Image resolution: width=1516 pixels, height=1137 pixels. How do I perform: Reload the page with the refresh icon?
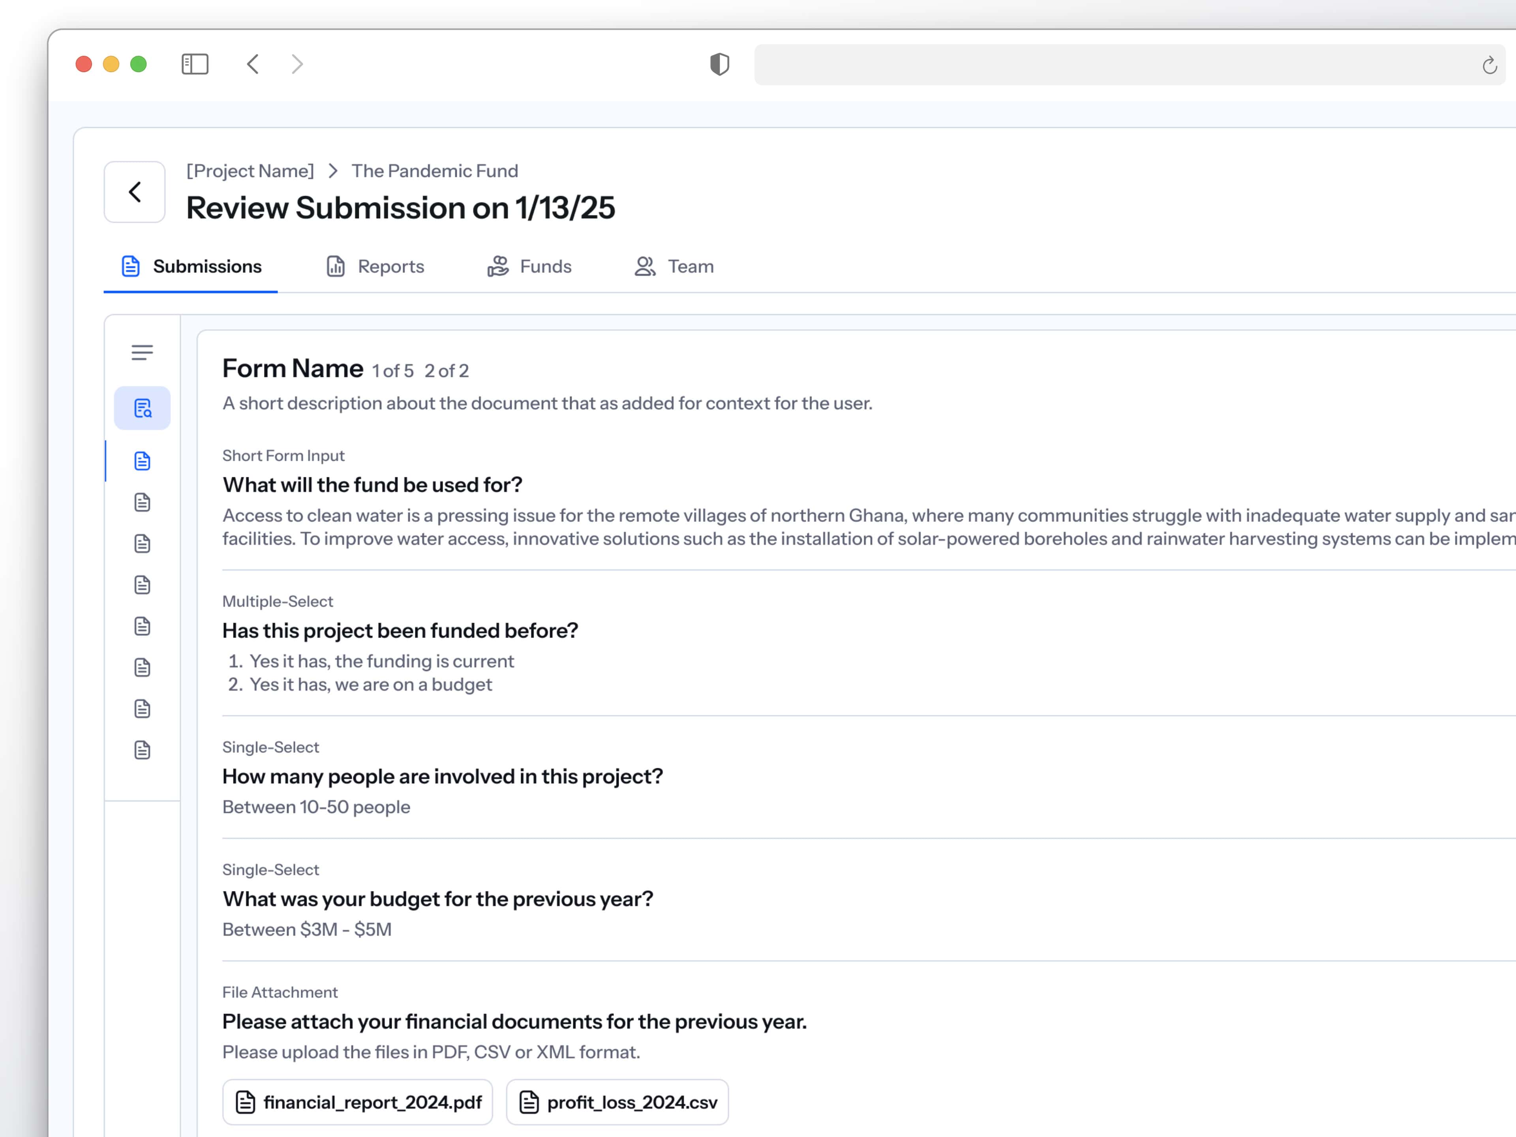pyautogui.click(x=1489, y=65)
